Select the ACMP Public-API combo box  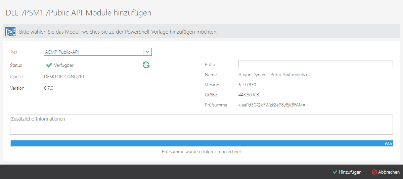point(98,52)
